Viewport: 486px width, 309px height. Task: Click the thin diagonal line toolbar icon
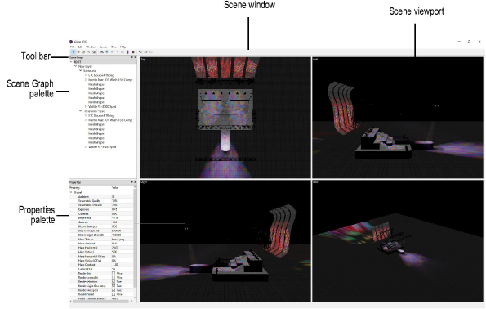pos(117,52)
